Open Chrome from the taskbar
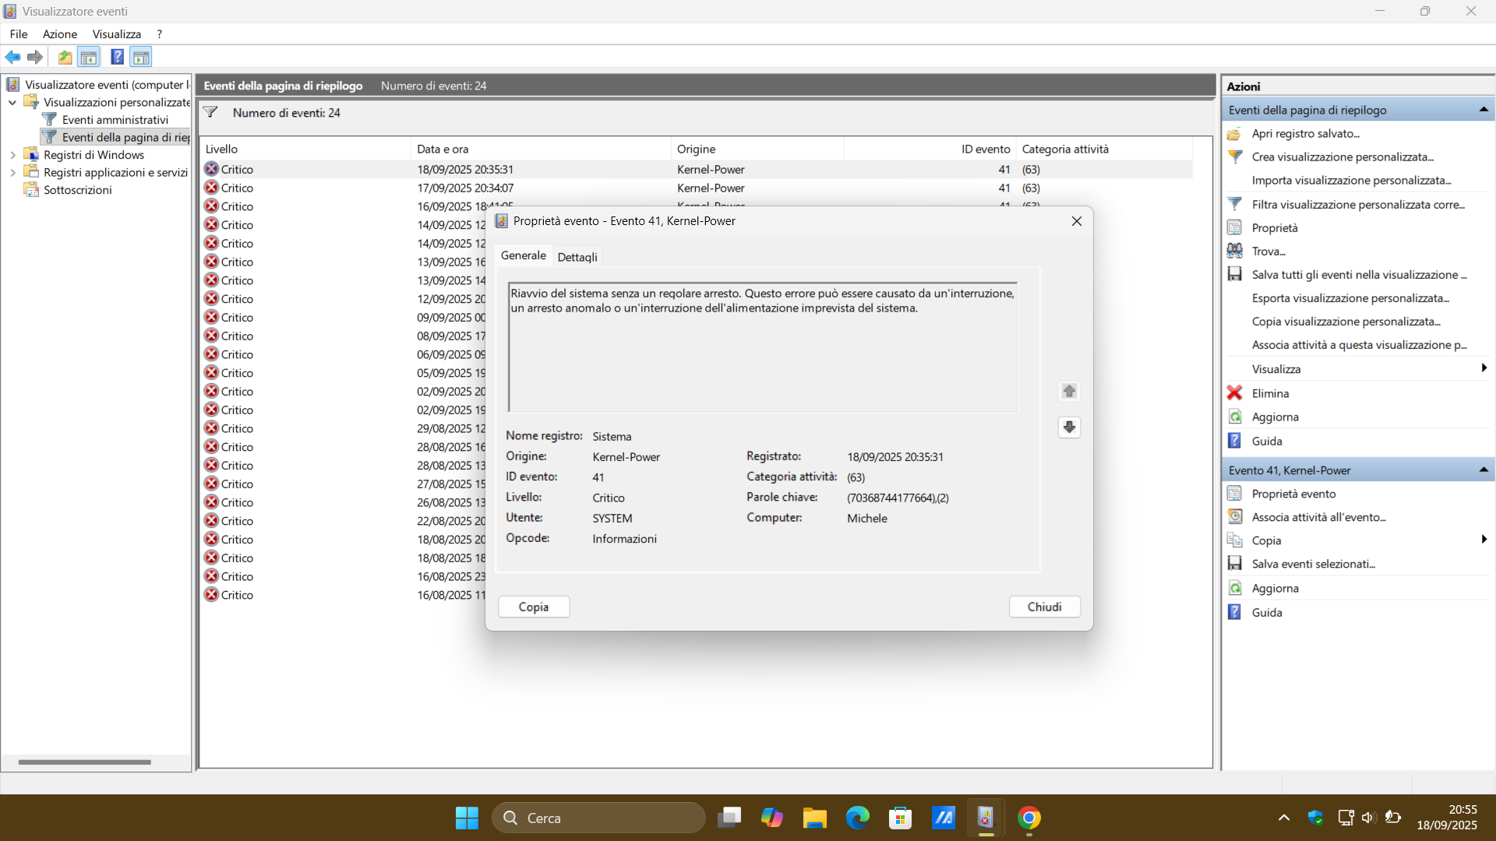Screen dimensions: 1496x841 [1028, 818]
